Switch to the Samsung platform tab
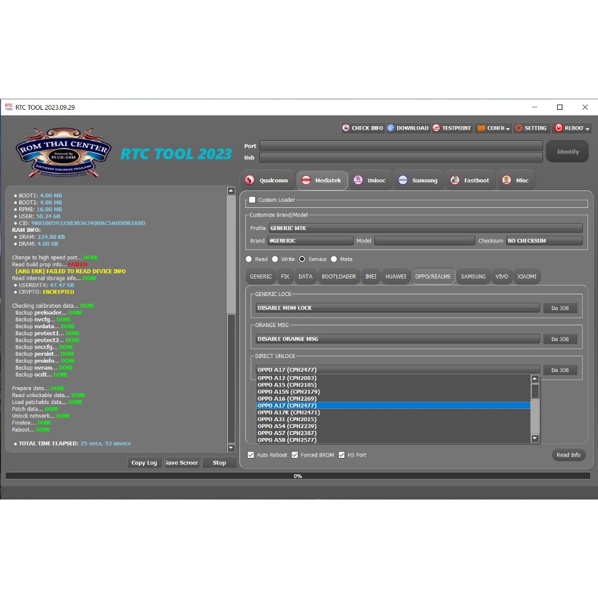 point(418,180)
